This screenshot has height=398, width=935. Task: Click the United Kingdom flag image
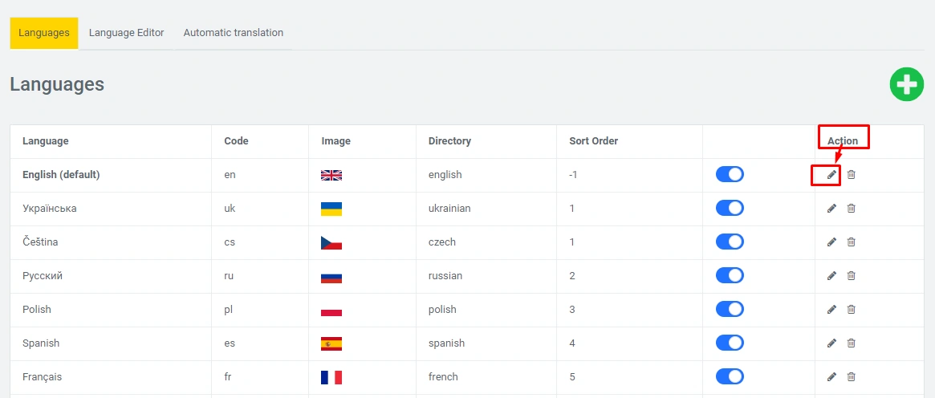pyautogui.click(x=331, y=175)
